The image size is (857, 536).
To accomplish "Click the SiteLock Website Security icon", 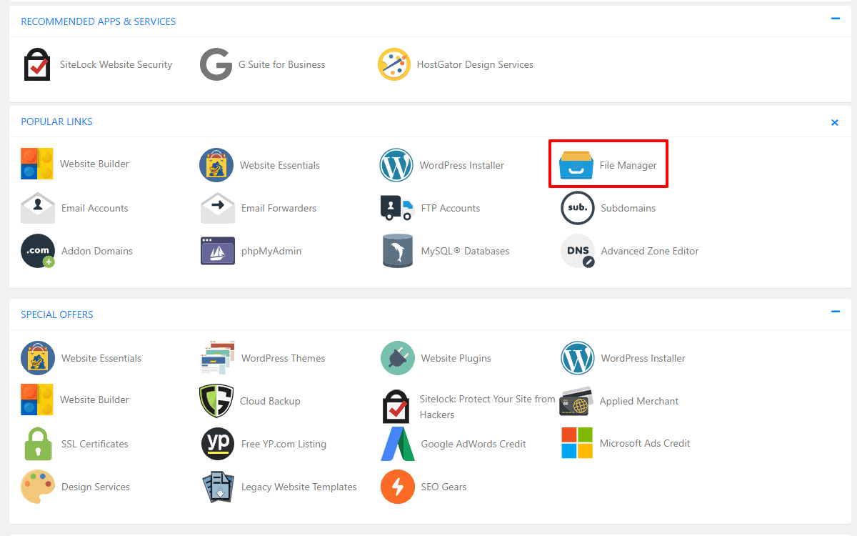I will click(37, 64).
